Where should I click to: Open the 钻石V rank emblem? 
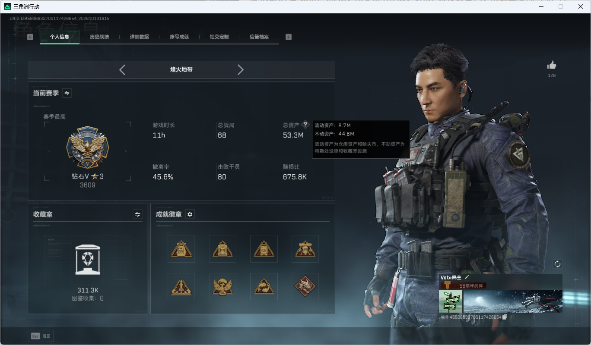click(x=88, y=147)
